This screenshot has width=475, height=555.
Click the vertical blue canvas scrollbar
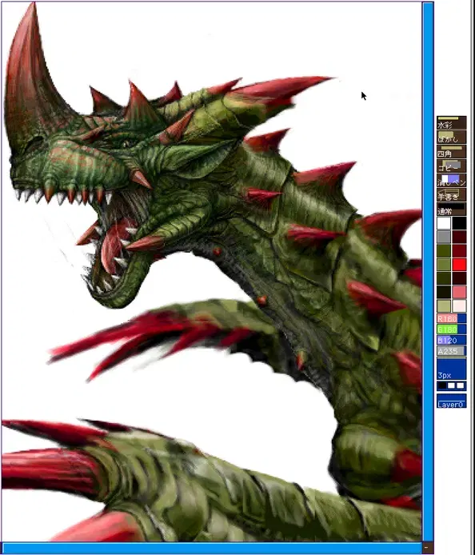428,271
